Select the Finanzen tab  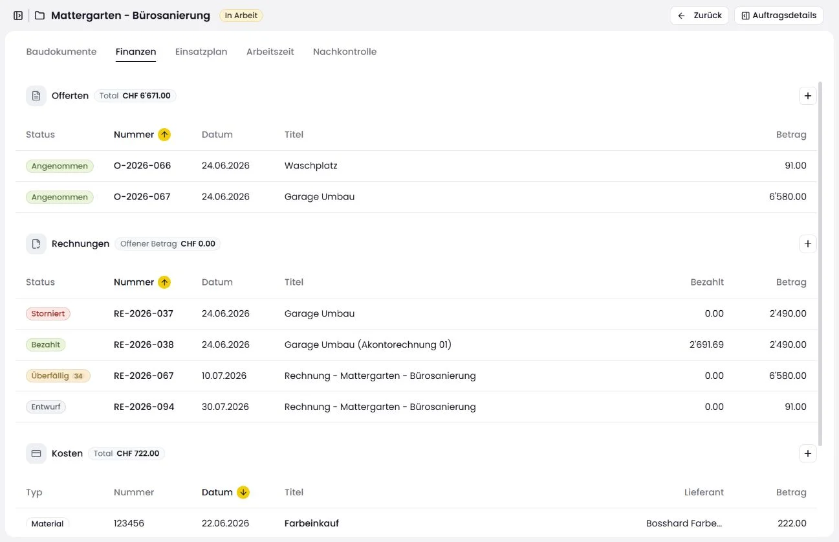click(136, 52)
